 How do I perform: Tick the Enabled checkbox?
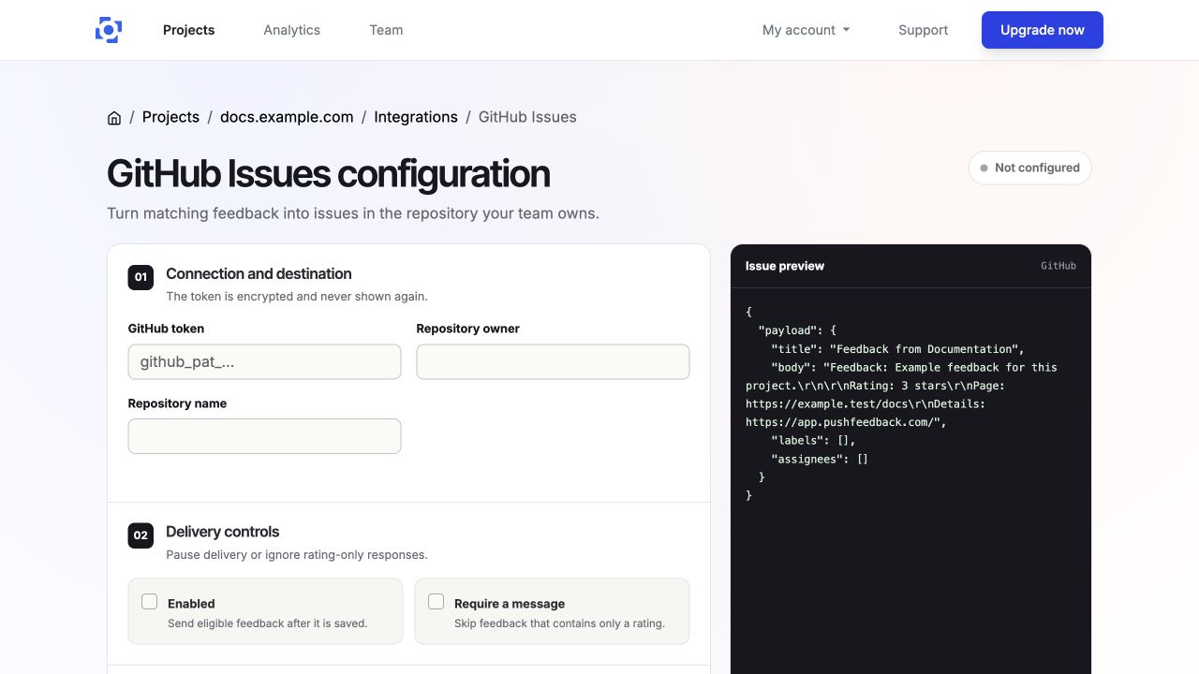point(150,602)
